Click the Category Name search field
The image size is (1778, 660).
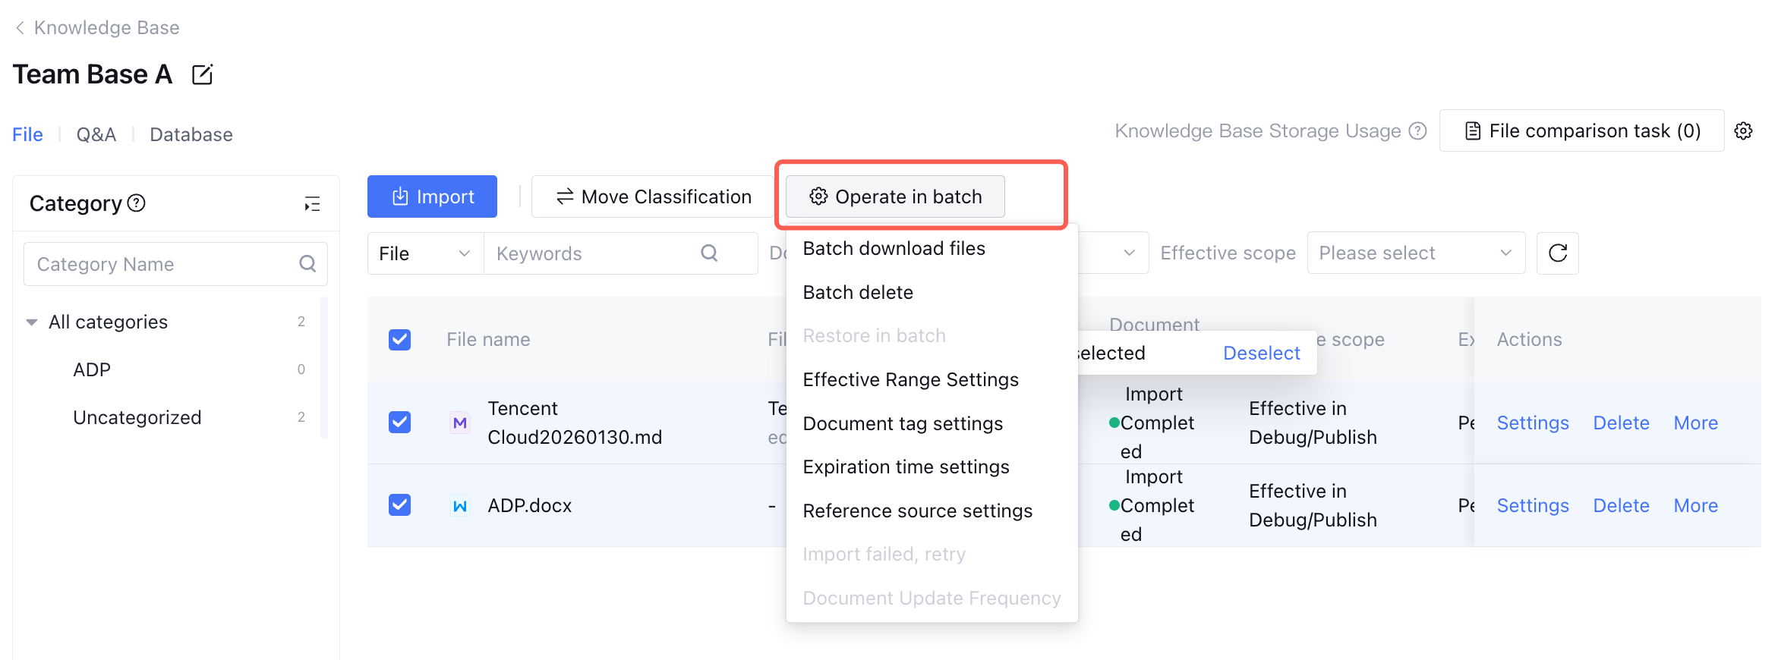point(163,264)
